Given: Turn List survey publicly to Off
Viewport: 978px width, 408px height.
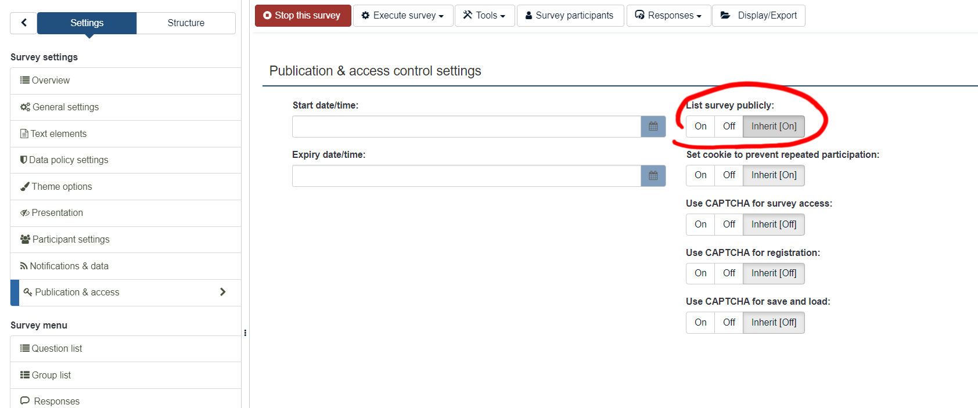Looking at the screenshot, I should (x=729, y=127).
